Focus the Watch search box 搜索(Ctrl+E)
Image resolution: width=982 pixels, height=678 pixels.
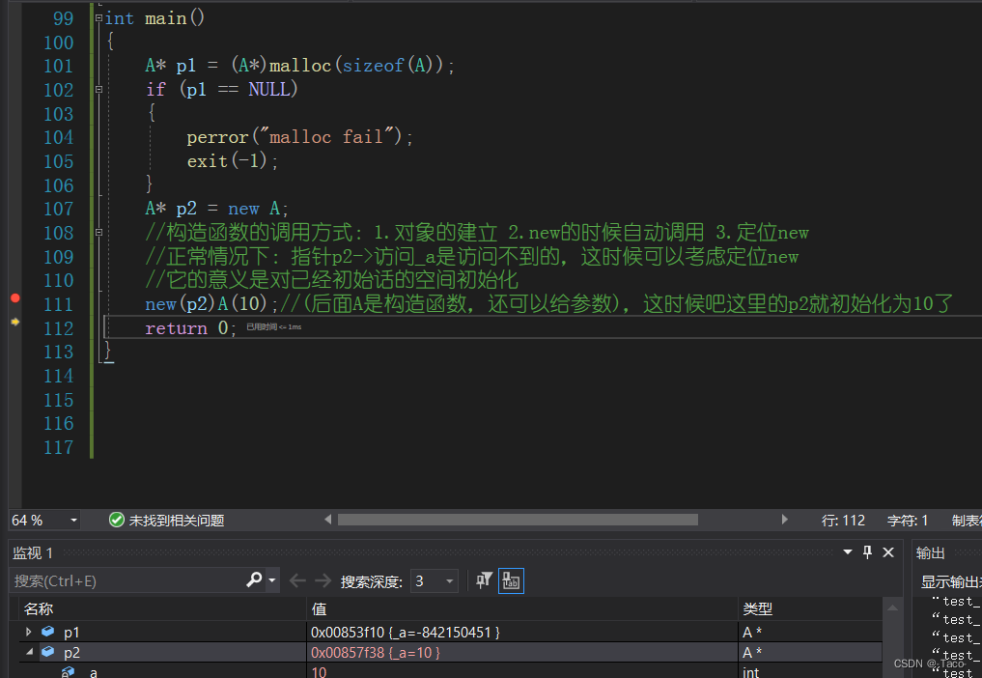[129, 580]
